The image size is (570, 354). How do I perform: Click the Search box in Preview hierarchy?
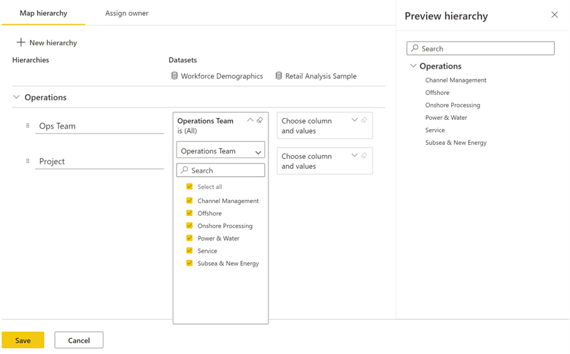(480, 48)
